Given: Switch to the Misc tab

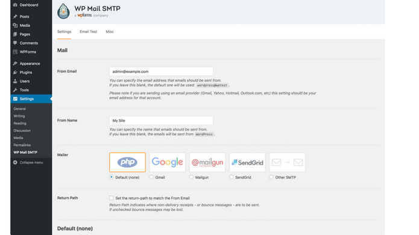Looking at the screenshot, I should (x=110, y=32).
